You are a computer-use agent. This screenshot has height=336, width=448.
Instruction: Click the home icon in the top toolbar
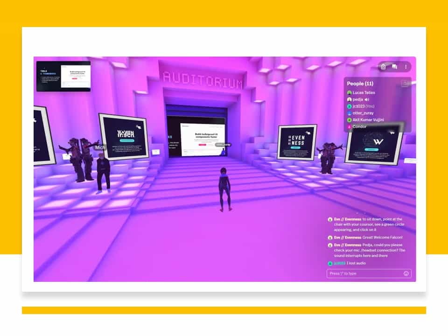pyautogui.click(x=383, y=67)
